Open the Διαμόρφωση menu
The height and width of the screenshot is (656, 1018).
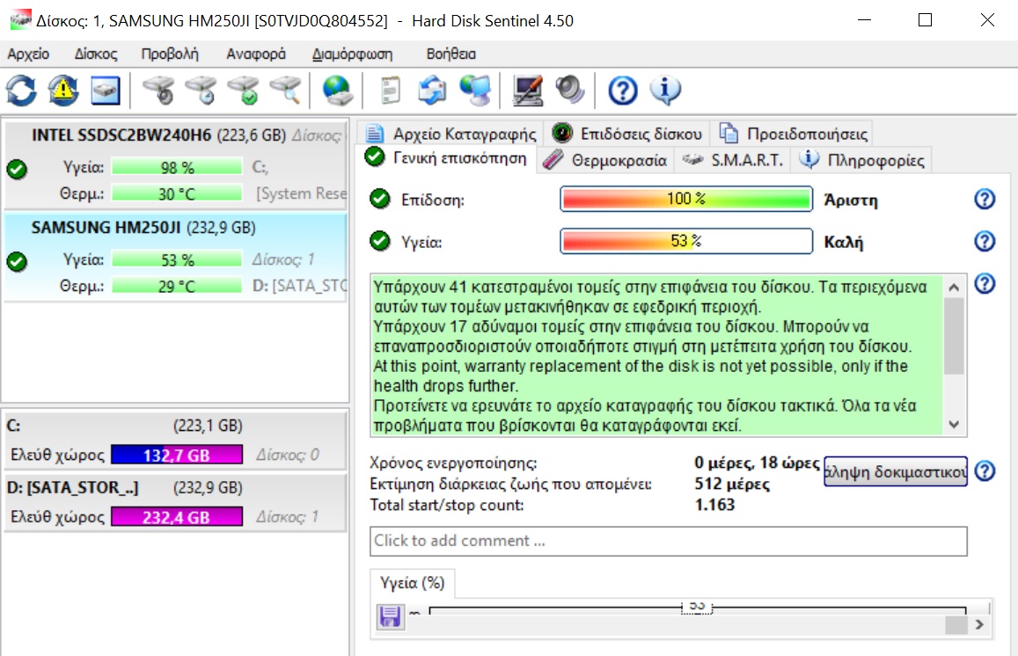pyautogui.click(x=352, y=54)
